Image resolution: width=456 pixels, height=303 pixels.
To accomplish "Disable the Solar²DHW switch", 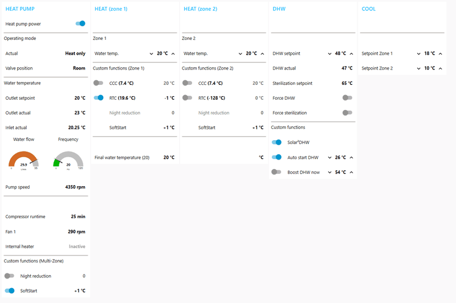I will click(x=276, y=142).
